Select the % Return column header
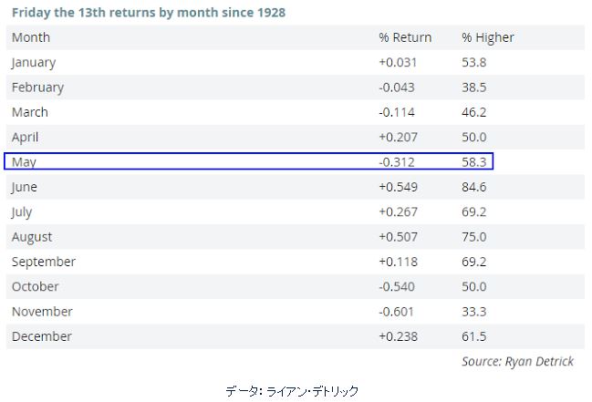Viewport: 592px width, 402px height. 405,37
